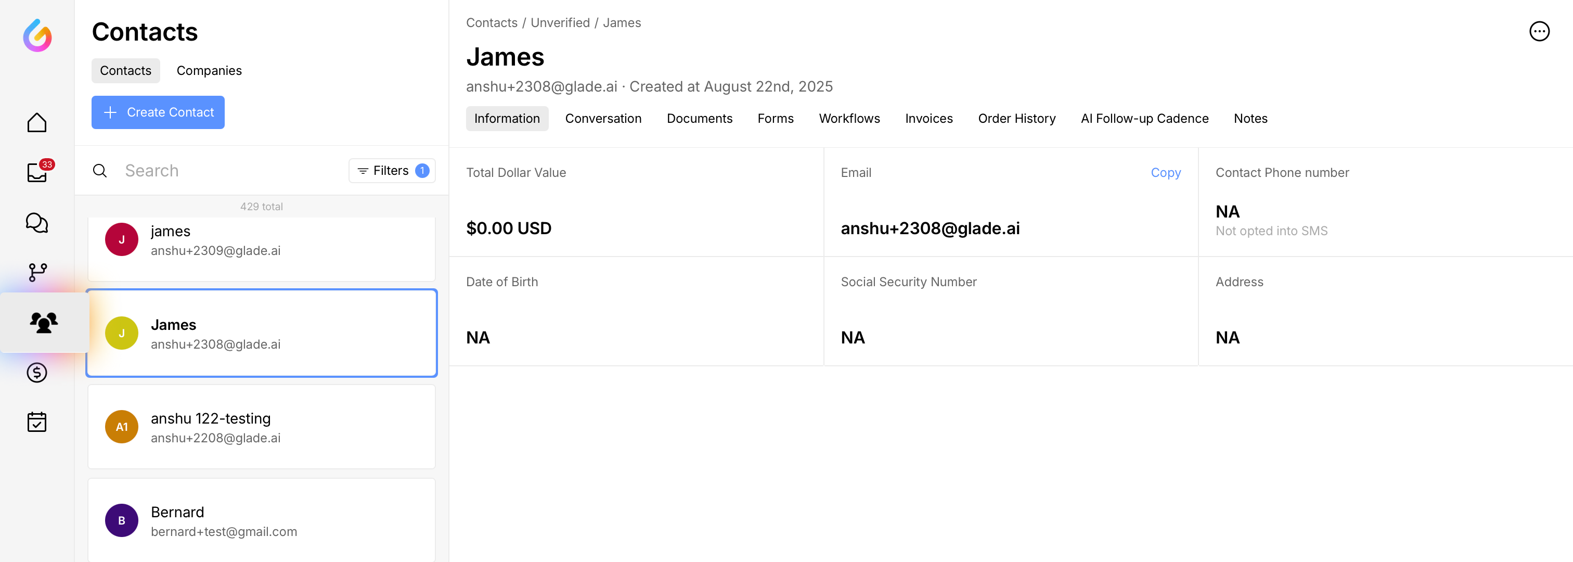Viewport: 1573px width, 562px height.
Task: Click the Create Contact button
Action: tap(158, 112)
